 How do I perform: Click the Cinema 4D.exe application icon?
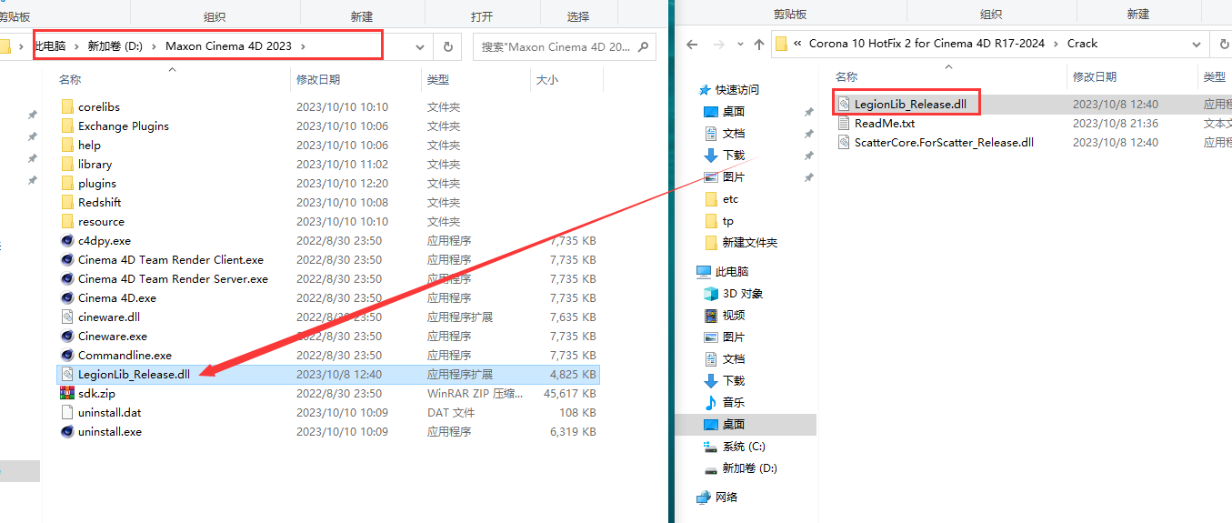(67, 298)
